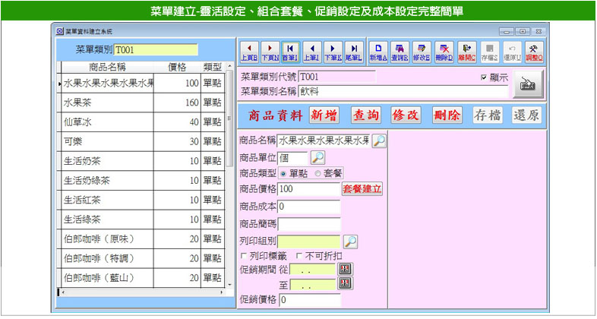
Task: Open the 調整 (adjust) tools icon
Action: 535,51
